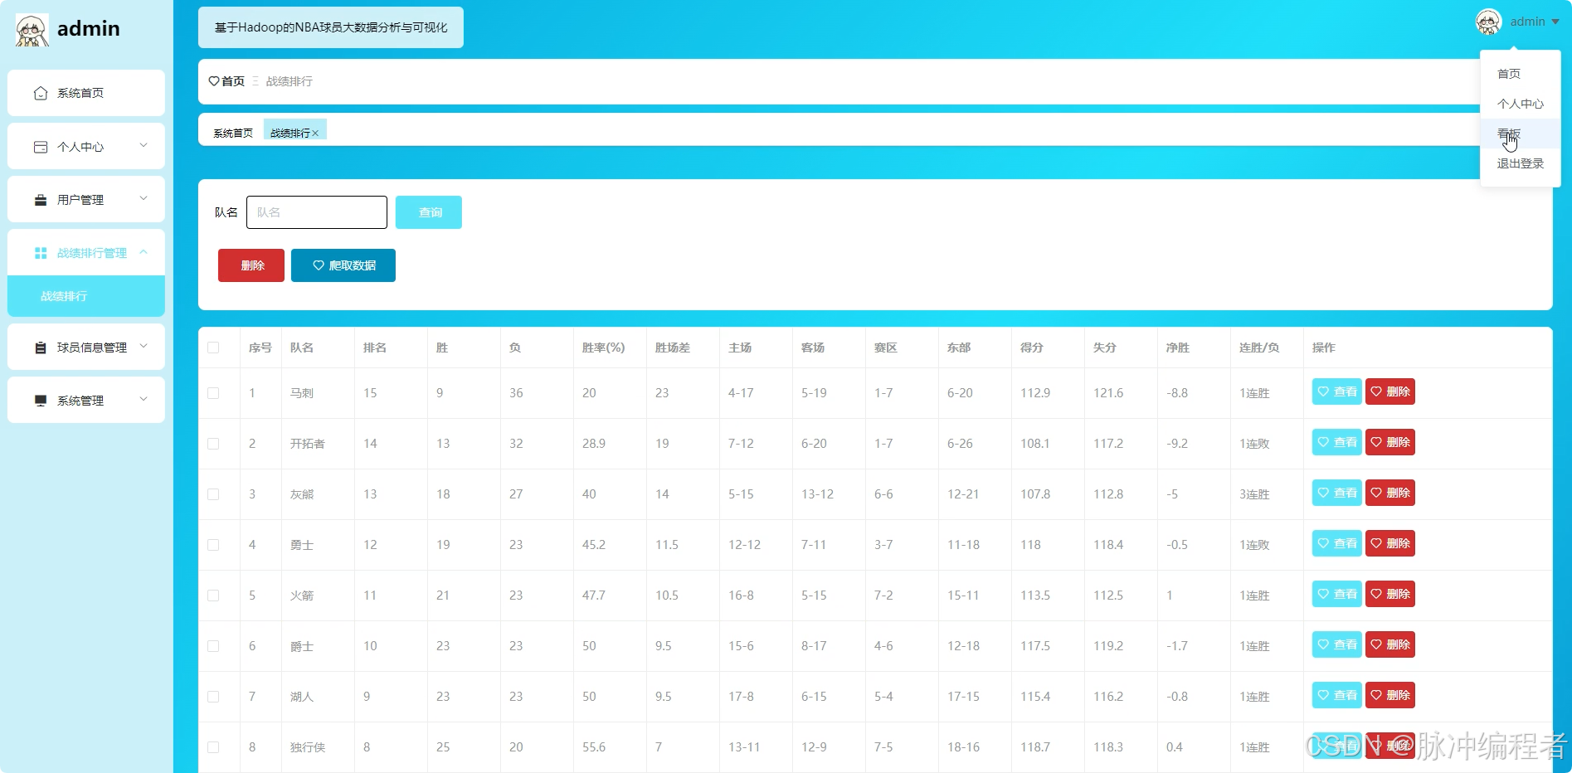The height and width of the screenshot is (773, 1572).
Task: Check the checkbox for the 爵士 row
Action: coord(213,646)
